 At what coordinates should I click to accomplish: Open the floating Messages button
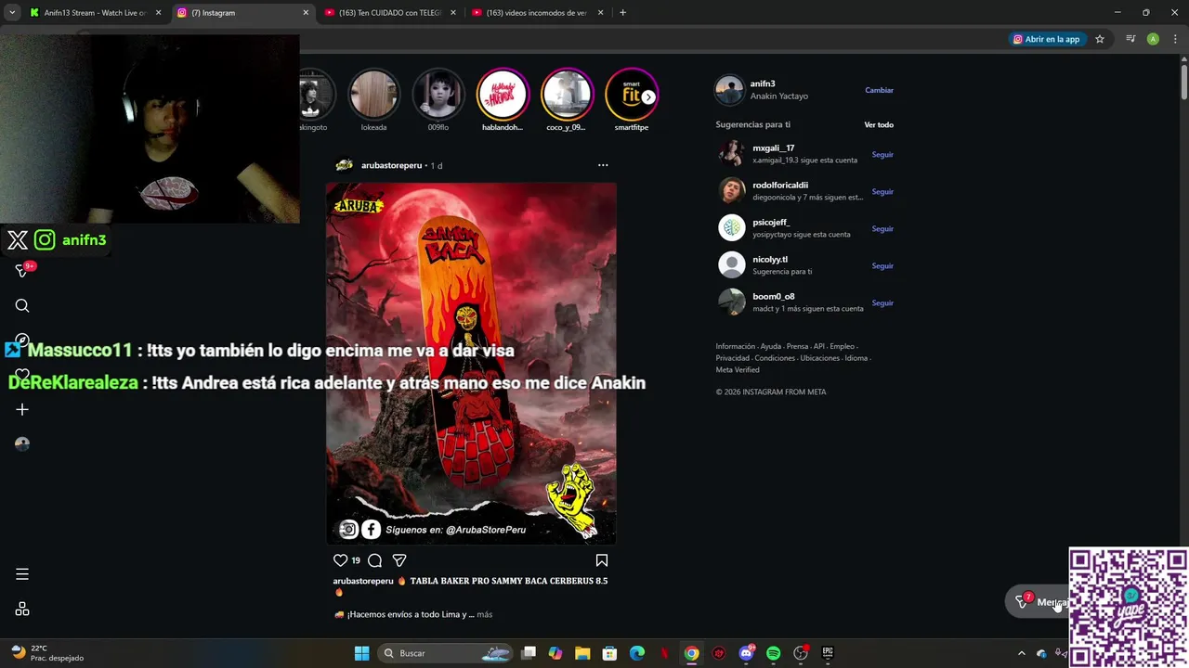(x=1039, y=602)
